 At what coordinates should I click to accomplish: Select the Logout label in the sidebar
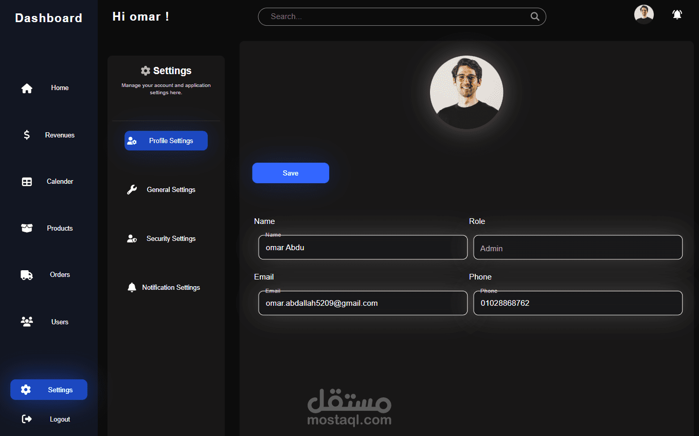60,419
